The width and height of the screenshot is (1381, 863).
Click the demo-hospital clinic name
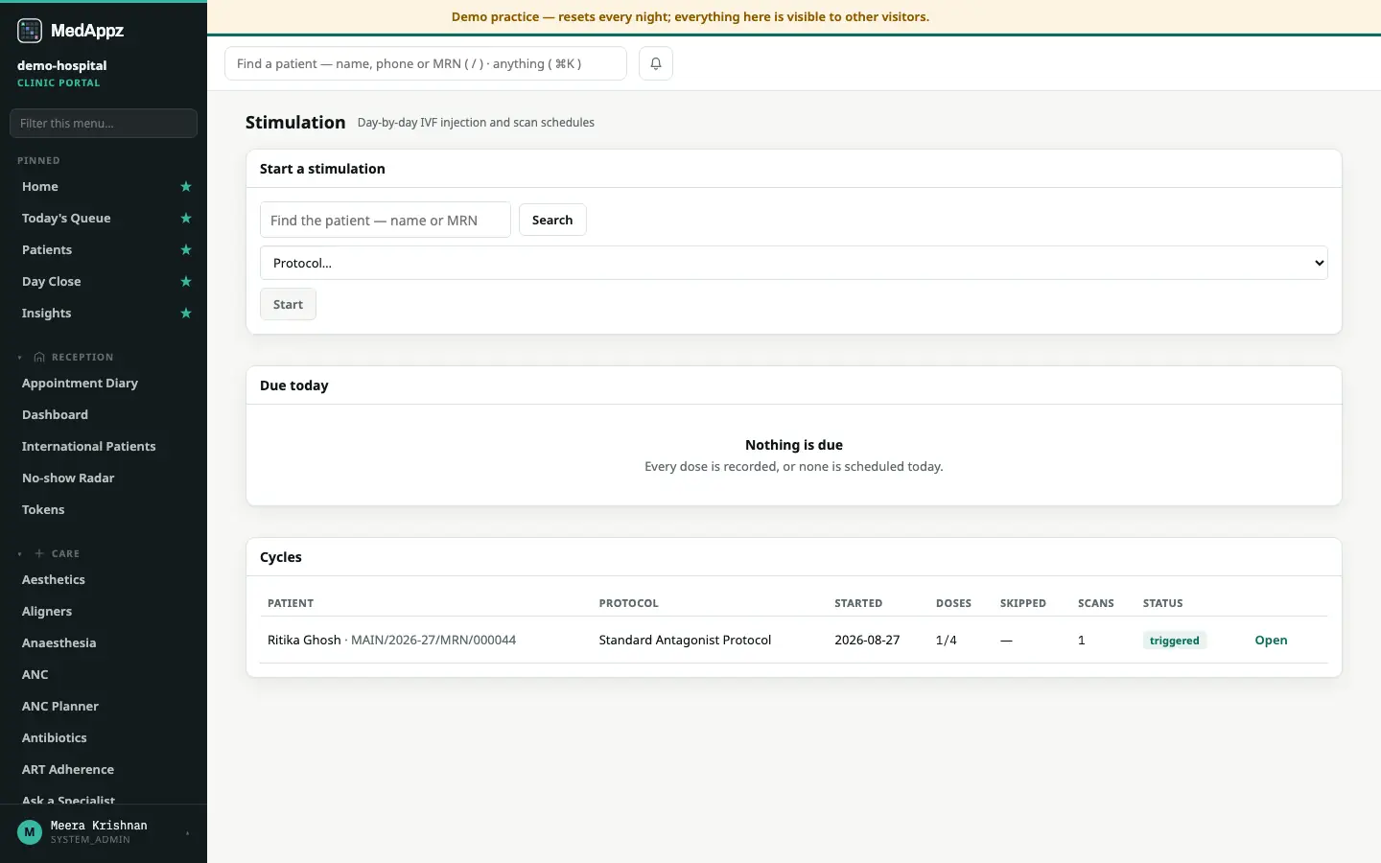click(x=62, y=65)
